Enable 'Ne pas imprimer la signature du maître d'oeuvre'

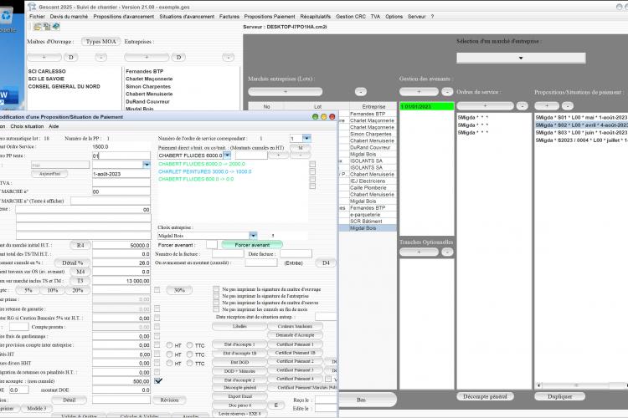(x=216, y=303)
